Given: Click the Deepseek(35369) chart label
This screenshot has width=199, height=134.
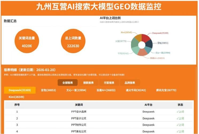Looking at the screenshot, I should click(x=160, y=33).
